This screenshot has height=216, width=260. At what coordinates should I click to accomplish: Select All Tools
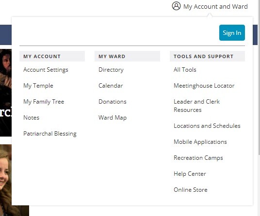point(185,70)
